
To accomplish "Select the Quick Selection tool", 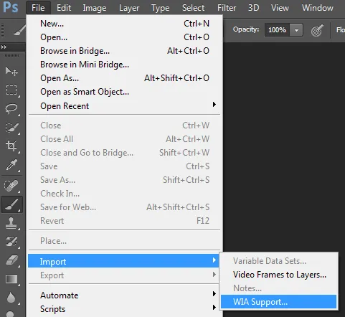I will pyautogui.click(x=11, y=128).
